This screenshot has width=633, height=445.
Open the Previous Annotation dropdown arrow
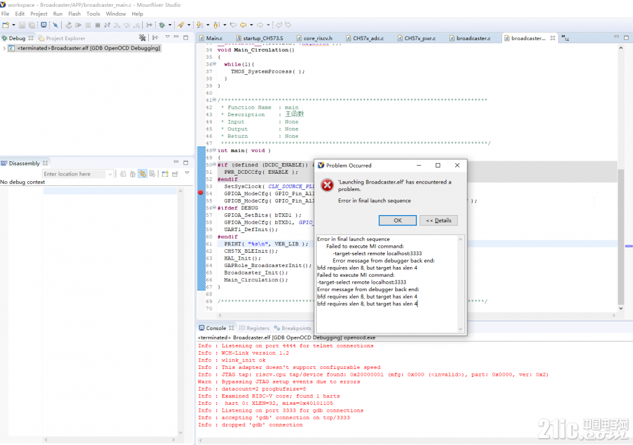[225, 25]
